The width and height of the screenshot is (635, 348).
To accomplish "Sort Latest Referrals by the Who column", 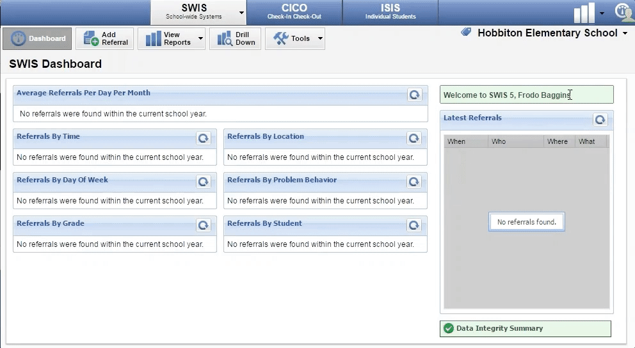I will pos(515,141).
